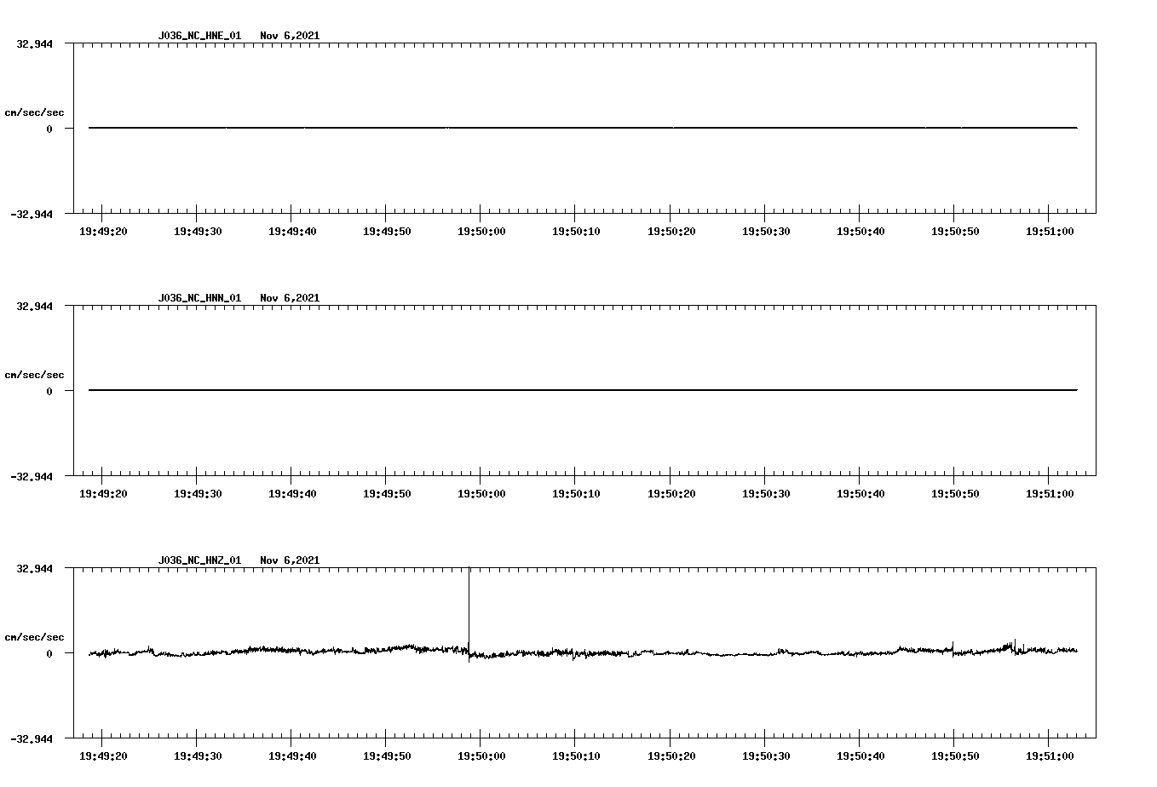Viewport: 1157px width, 787px height.
Task: Click the 19:51:00 time label under HNN plot
Action: (x=1050, y=493)
